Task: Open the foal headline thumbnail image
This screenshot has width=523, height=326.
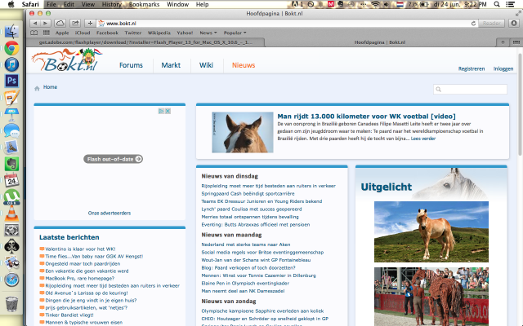Action: (x=243, y=132)
